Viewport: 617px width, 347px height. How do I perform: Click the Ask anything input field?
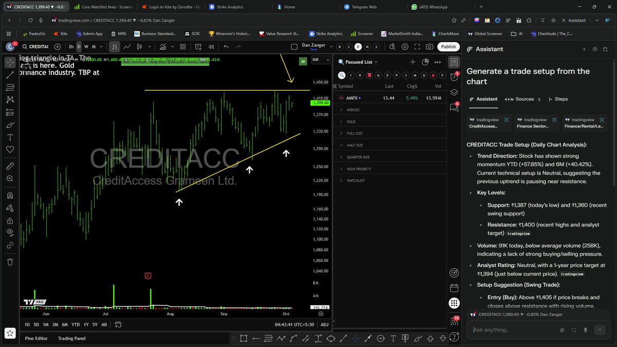tap(514, 330)
